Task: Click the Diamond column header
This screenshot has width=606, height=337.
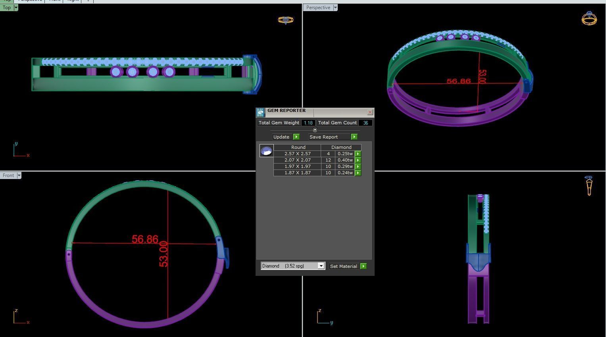Action: [x=341, y=147]
